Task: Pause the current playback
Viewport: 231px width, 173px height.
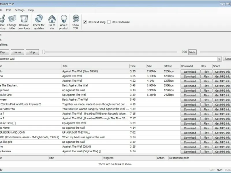Action: (x=17, y=52)
